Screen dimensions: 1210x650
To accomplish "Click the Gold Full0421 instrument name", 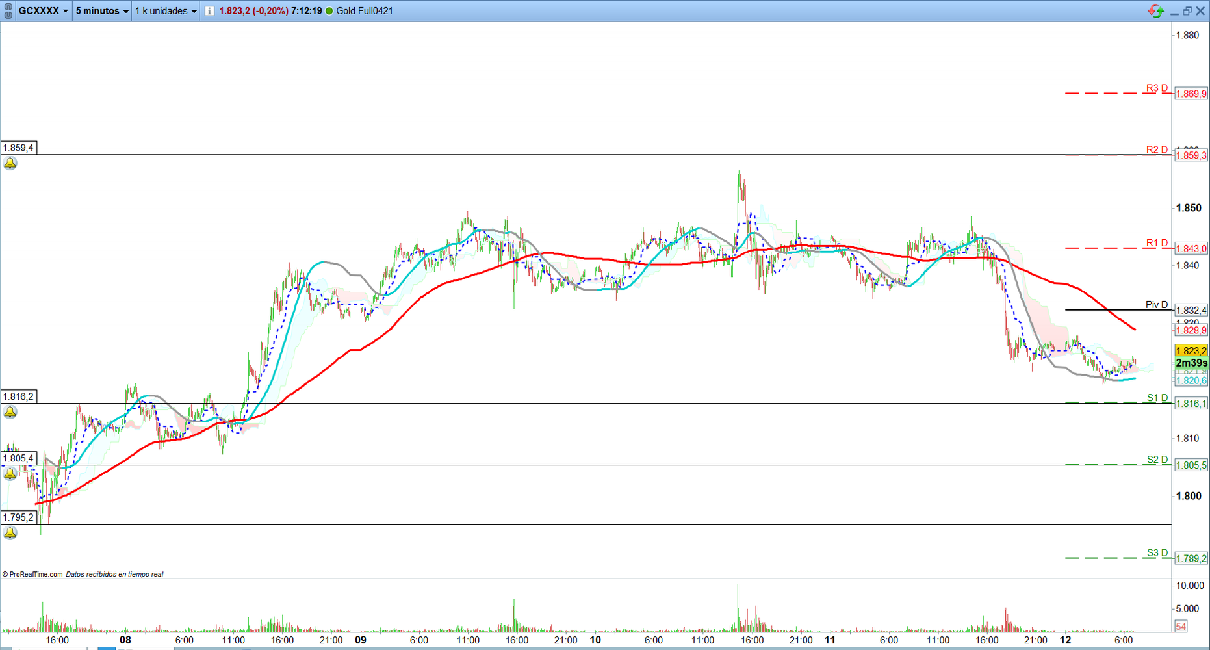I will click(x=365, y=11).
